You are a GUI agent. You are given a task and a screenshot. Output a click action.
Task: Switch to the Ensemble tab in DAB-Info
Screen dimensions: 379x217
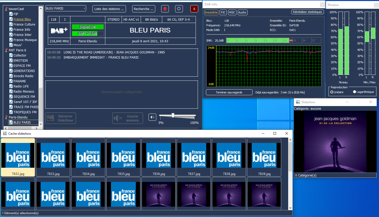point(211,12)
